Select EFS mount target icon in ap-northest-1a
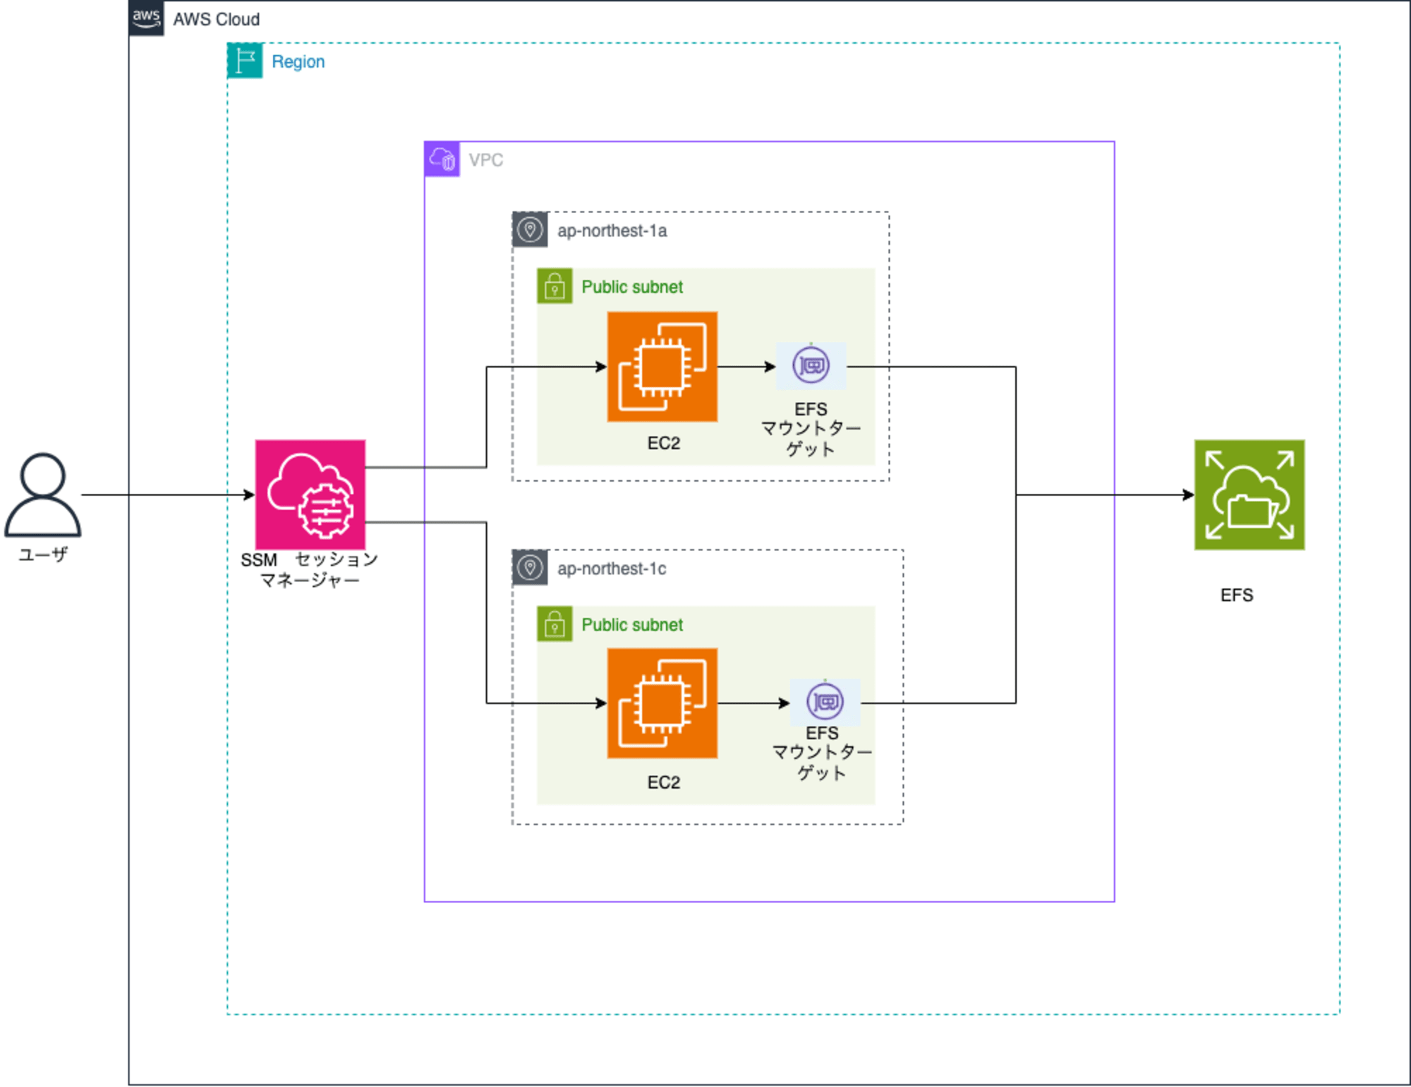 811,365
